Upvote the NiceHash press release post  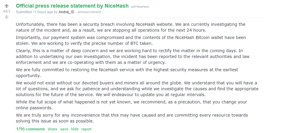tap(6, 6)
